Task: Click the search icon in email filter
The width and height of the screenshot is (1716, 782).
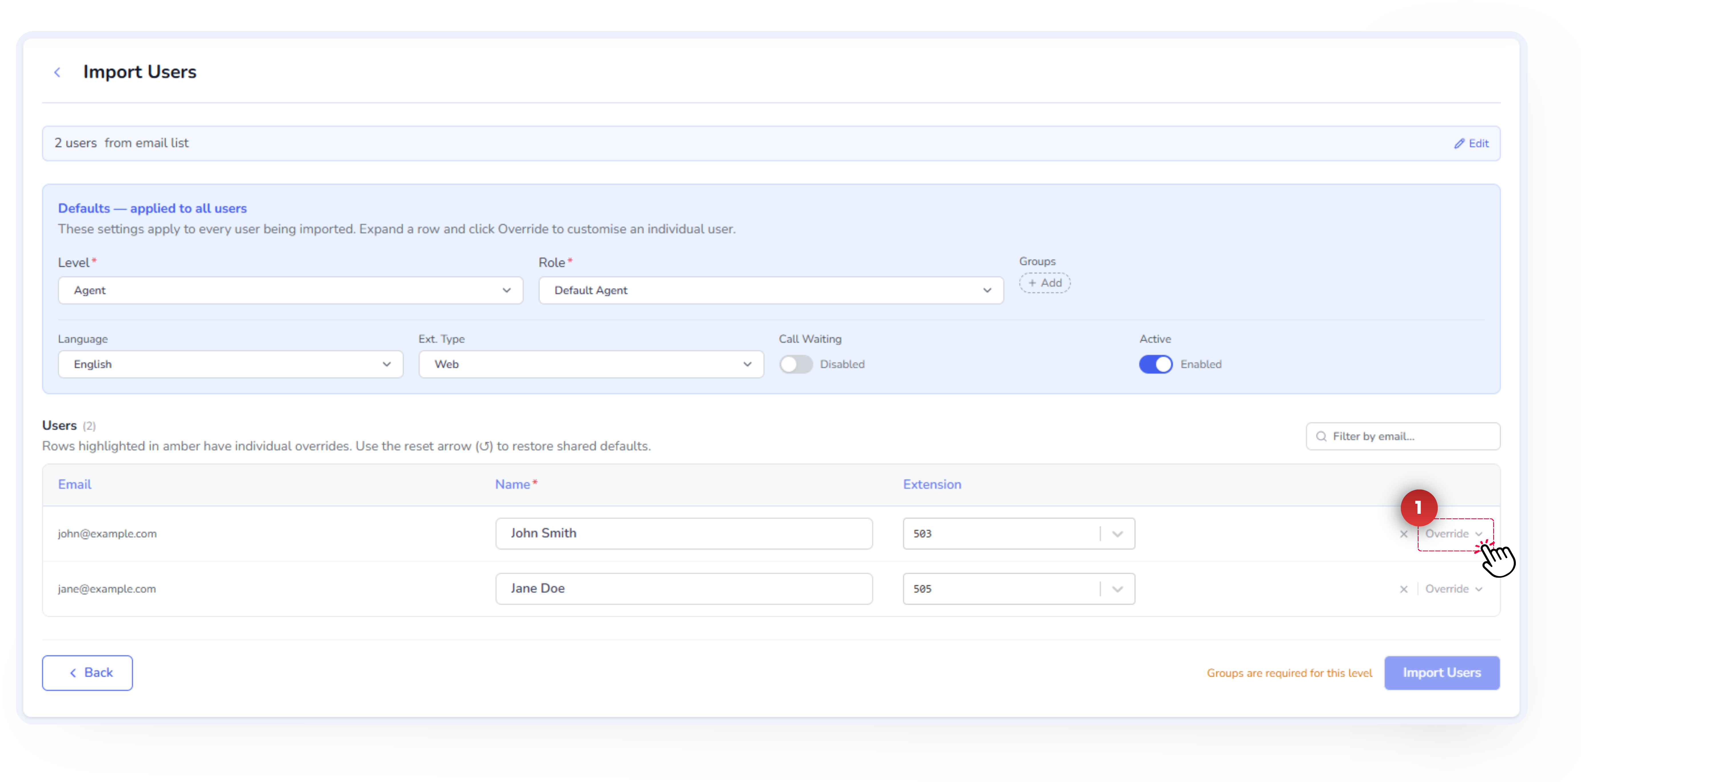Action: coord(1321,436)
